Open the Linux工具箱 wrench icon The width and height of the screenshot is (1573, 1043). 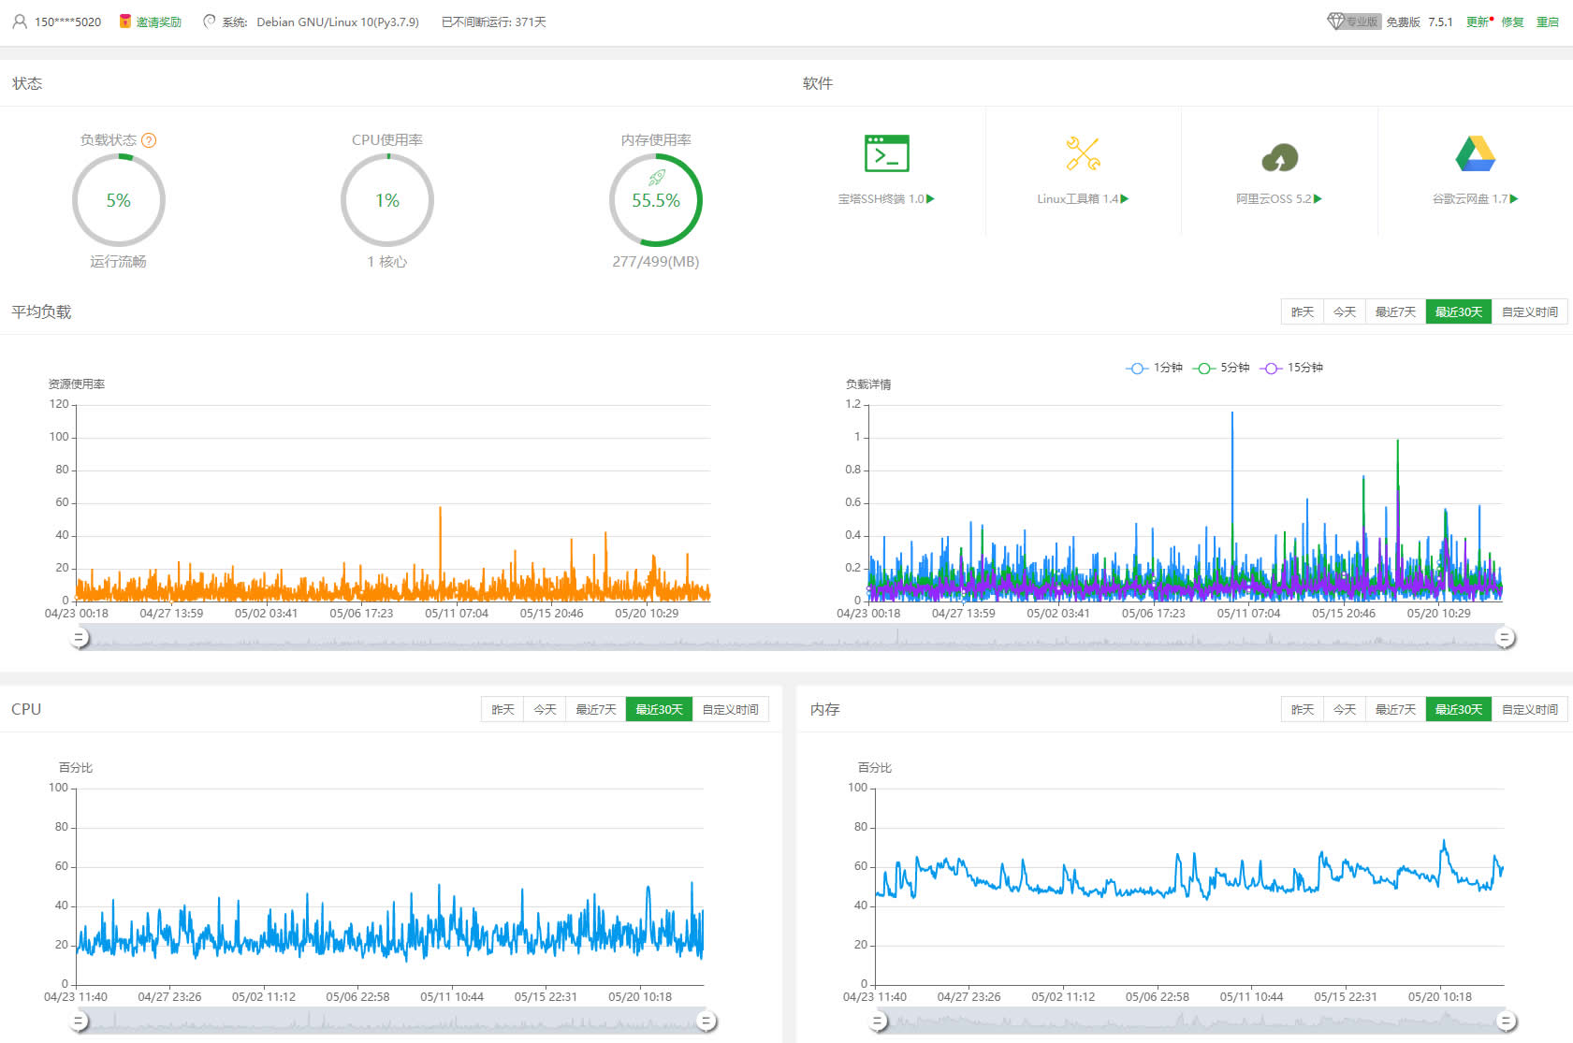point(1083,153)
